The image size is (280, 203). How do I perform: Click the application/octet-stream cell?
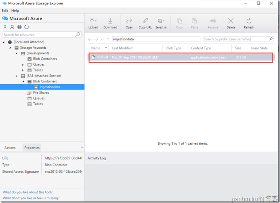pos(209,57)
